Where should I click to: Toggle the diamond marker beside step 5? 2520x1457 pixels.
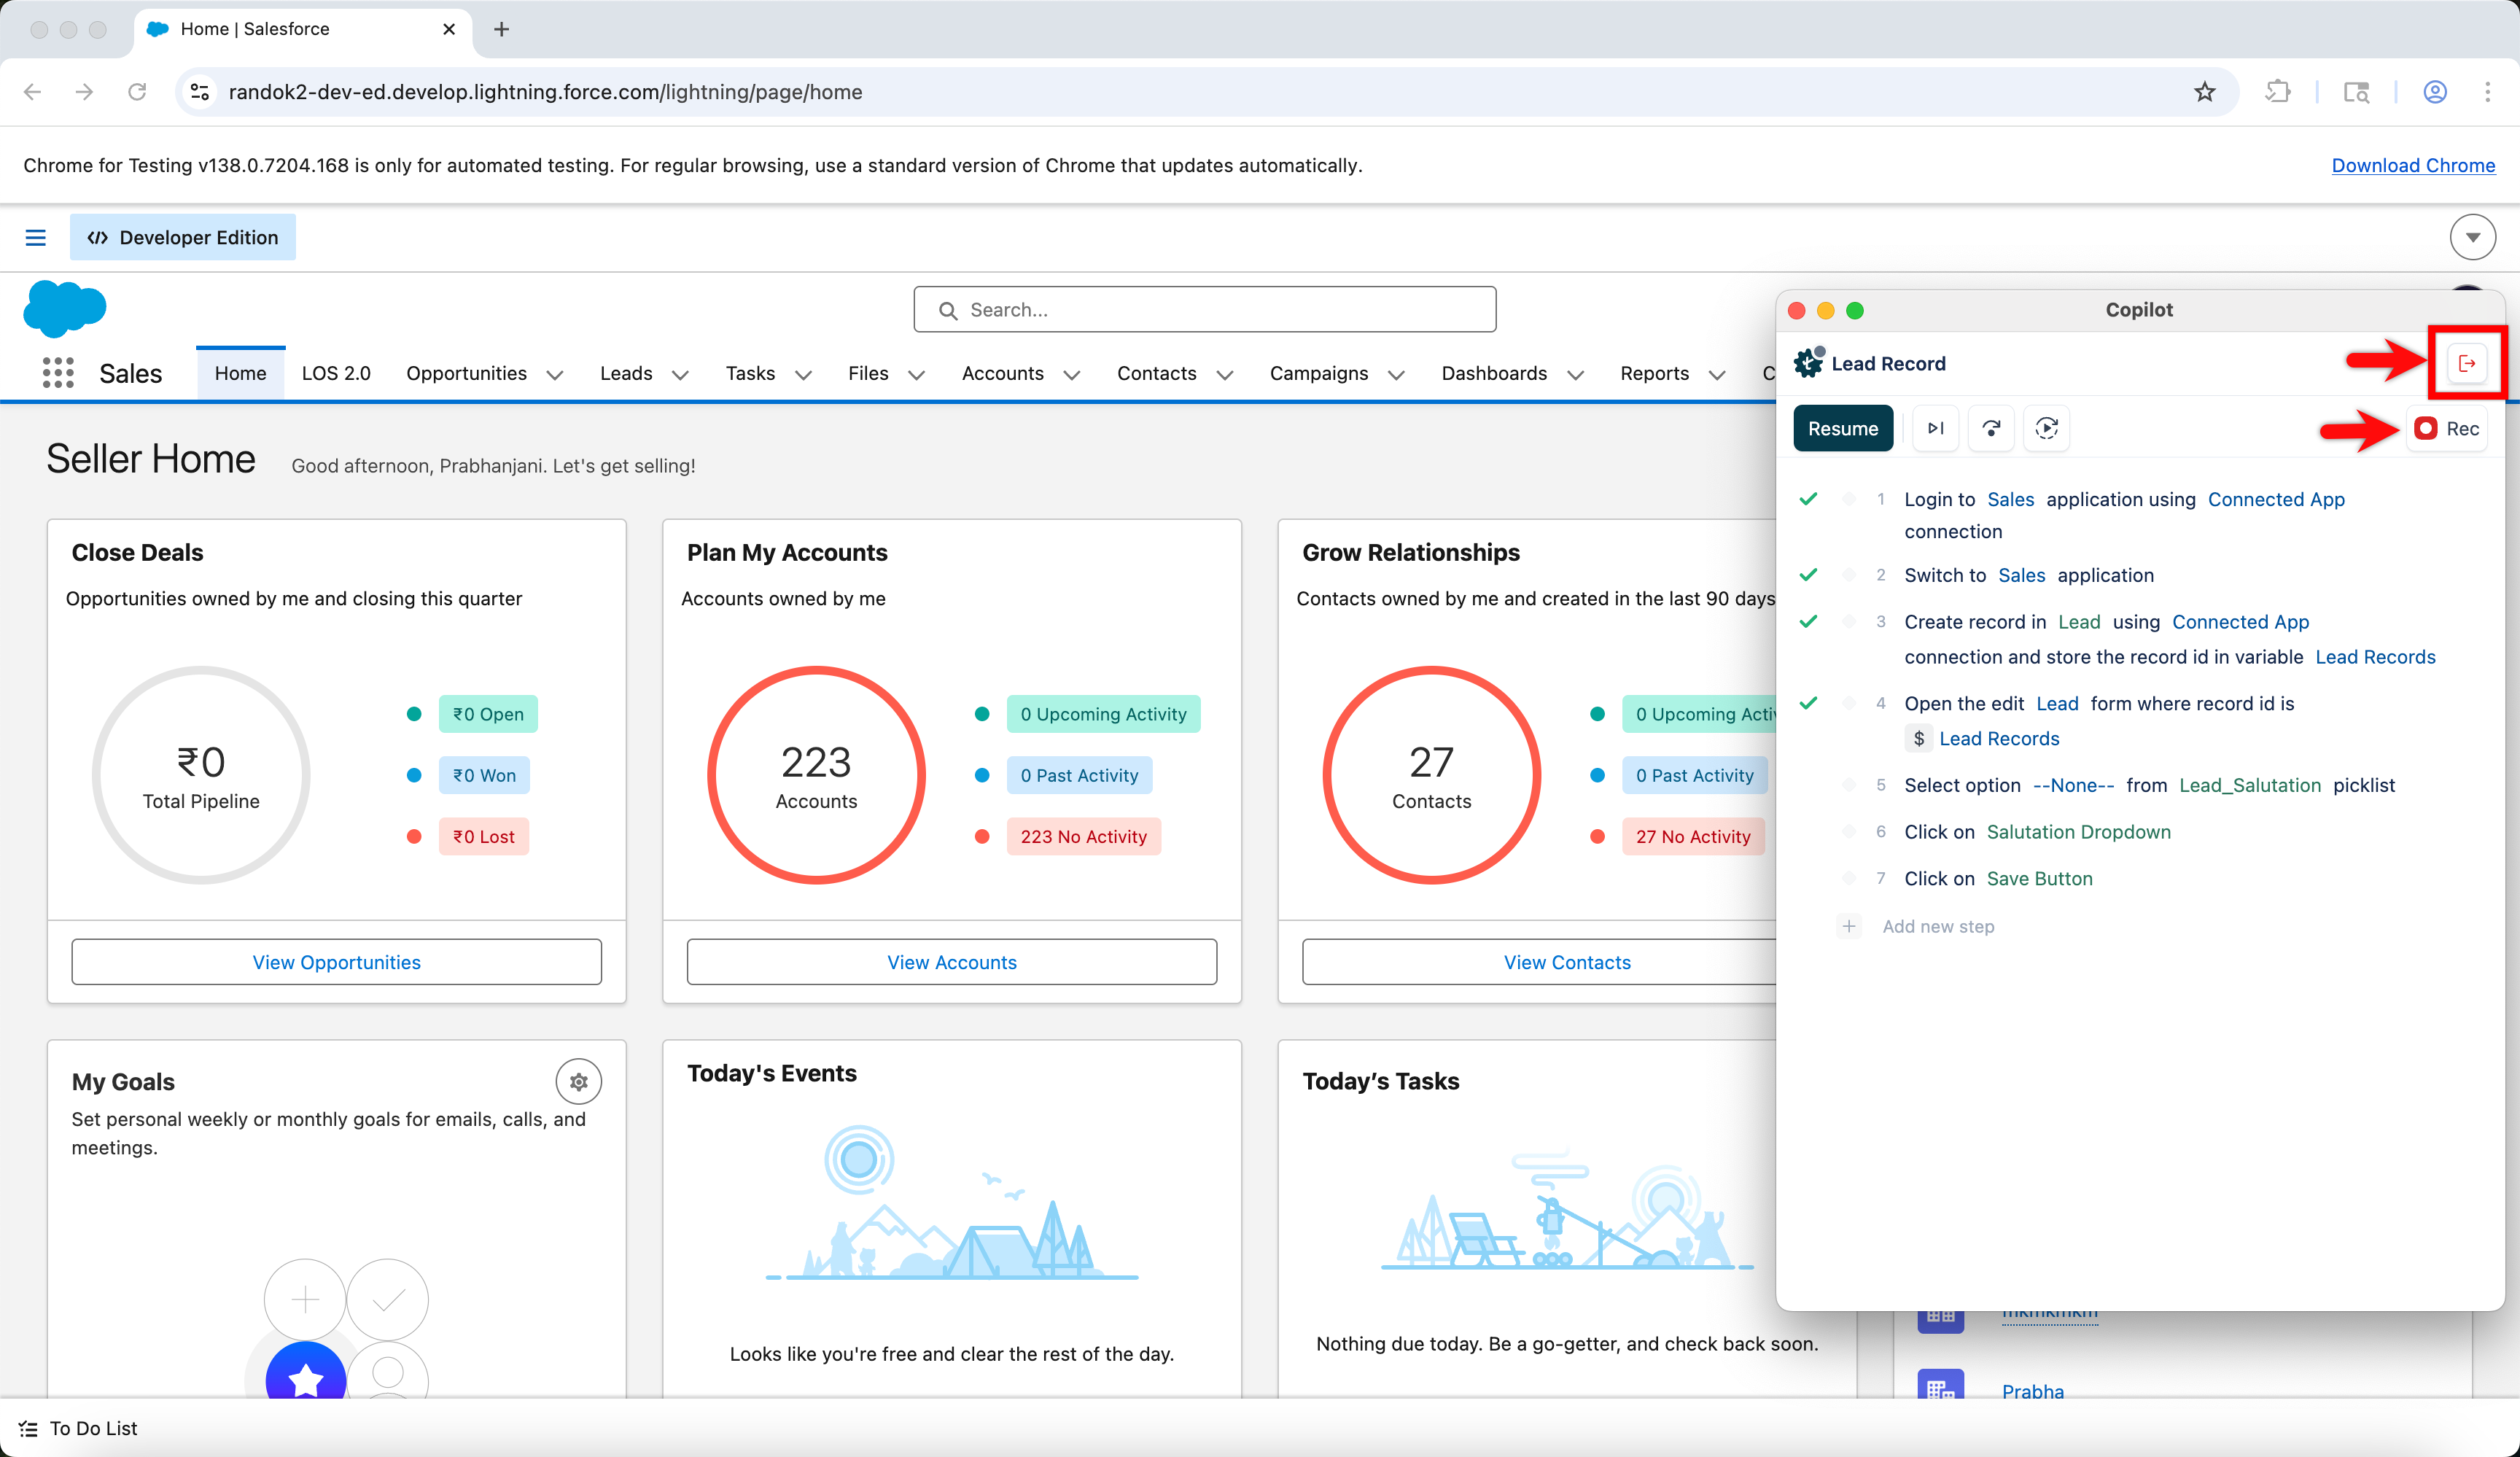[1849, 785]
